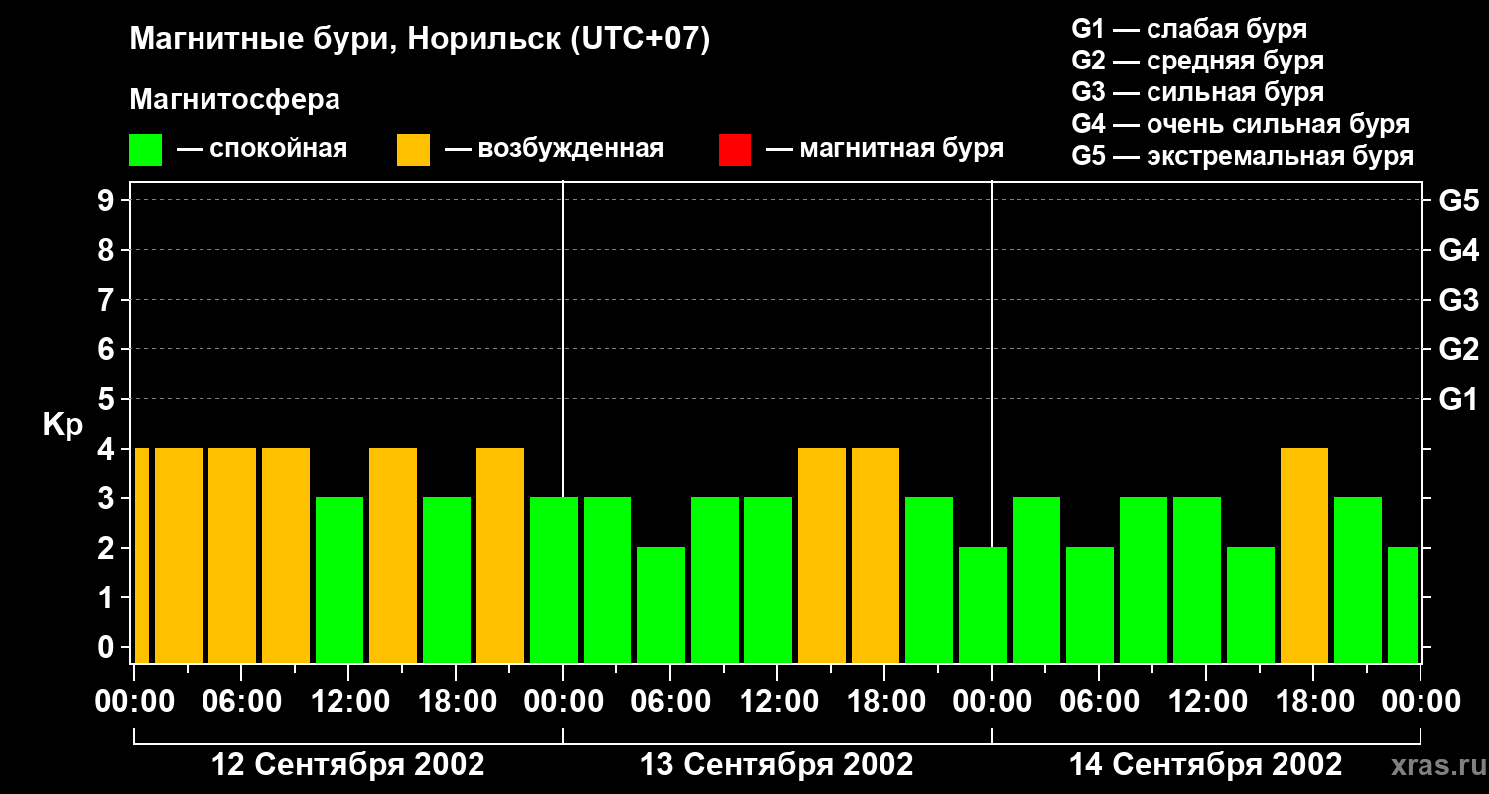Click the '18:00' time label for 12 Сентября
1489x794 pixels.
coord(456,702)
